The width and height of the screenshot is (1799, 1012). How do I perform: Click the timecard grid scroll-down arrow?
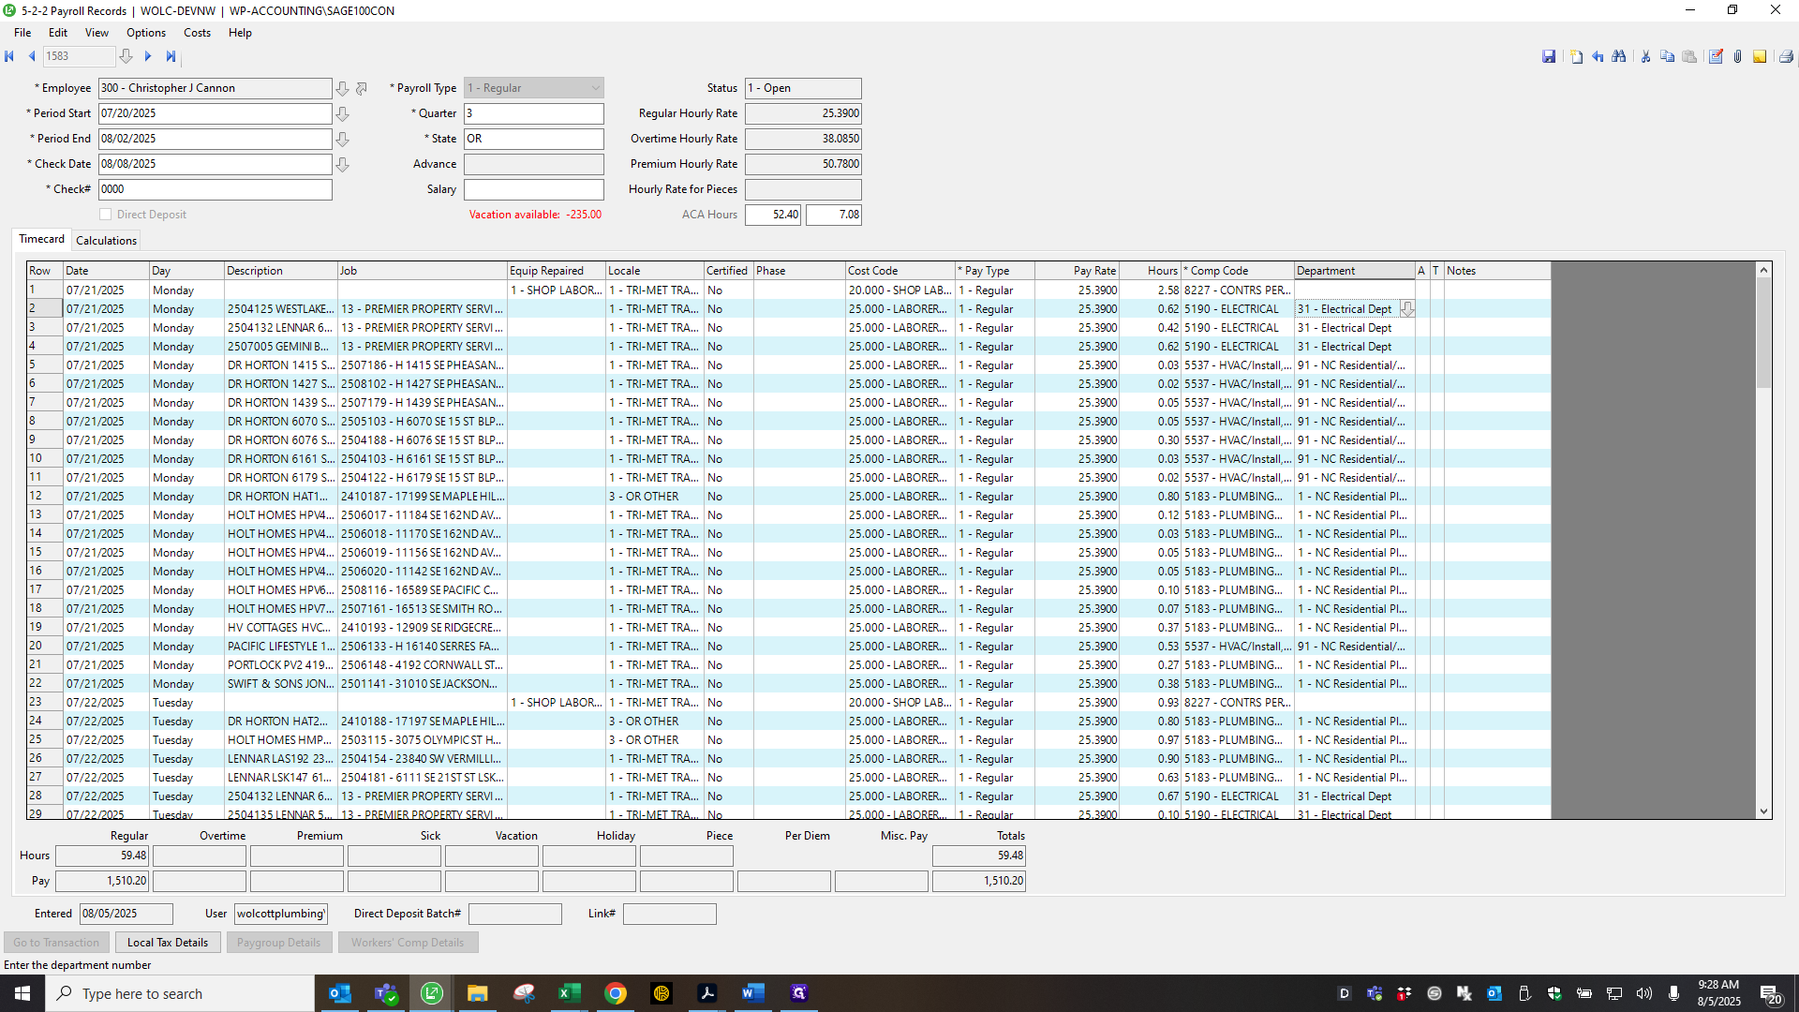tap(1764, 811)
